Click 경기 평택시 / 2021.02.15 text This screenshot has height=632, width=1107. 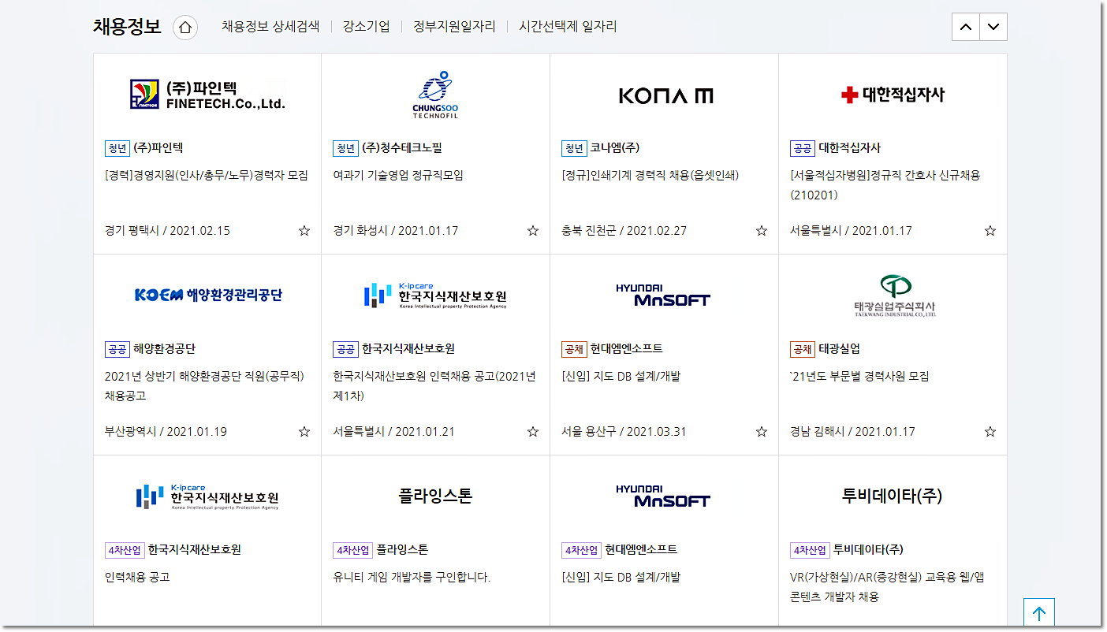(167, 231)
